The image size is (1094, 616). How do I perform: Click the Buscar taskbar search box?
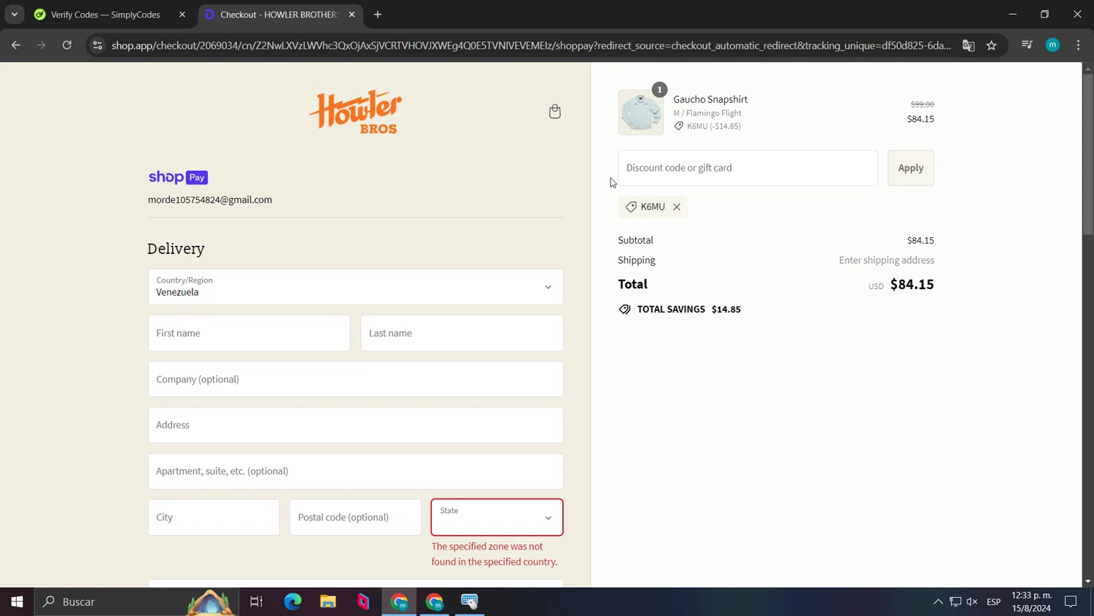137,602
